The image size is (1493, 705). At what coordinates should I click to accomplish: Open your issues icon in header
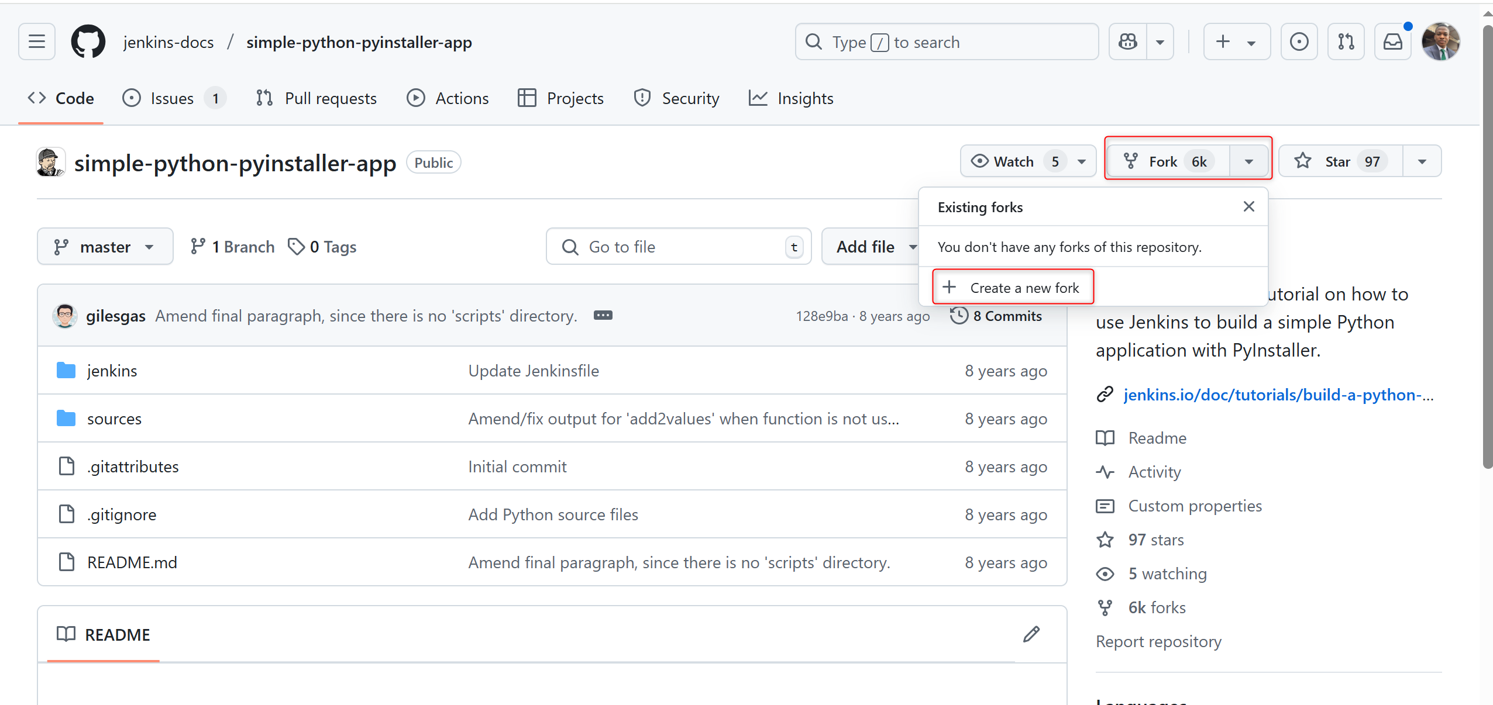click(x=1299, y=42)
